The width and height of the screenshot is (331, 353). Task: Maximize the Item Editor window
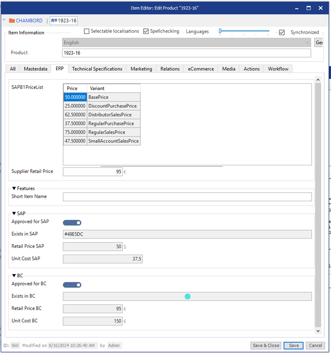pos(309,8)
